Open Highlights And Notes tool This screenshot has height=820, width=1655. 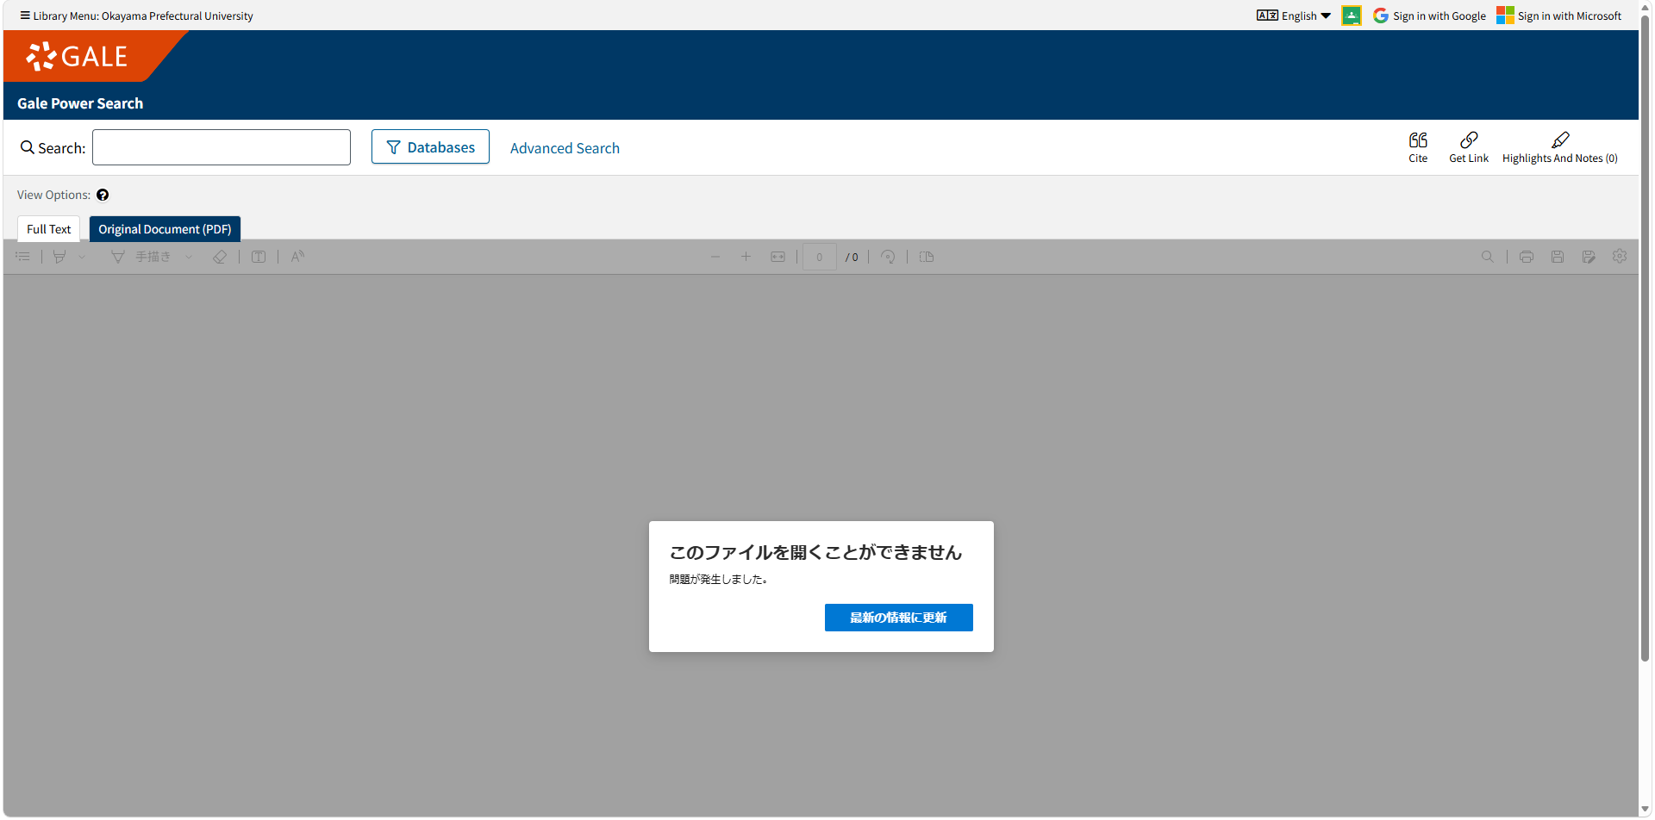tap(1559, 147)
